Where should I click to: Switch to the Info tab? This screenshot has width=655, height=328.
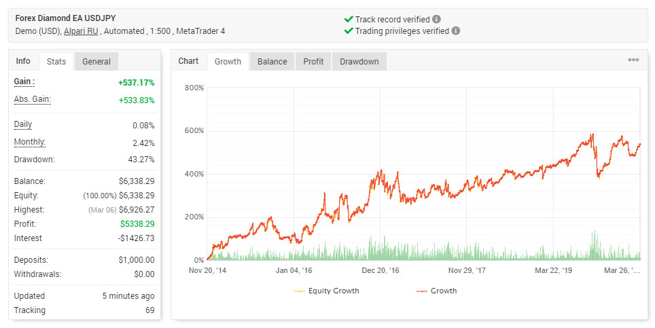point(23,61)
